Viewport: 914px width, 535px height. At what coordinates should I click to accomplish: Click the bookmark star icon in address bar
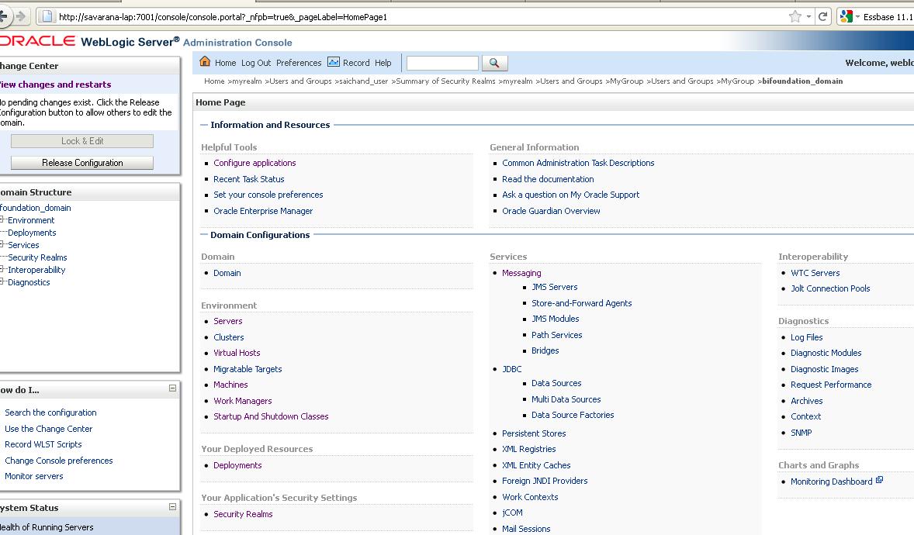click(795, 16)
